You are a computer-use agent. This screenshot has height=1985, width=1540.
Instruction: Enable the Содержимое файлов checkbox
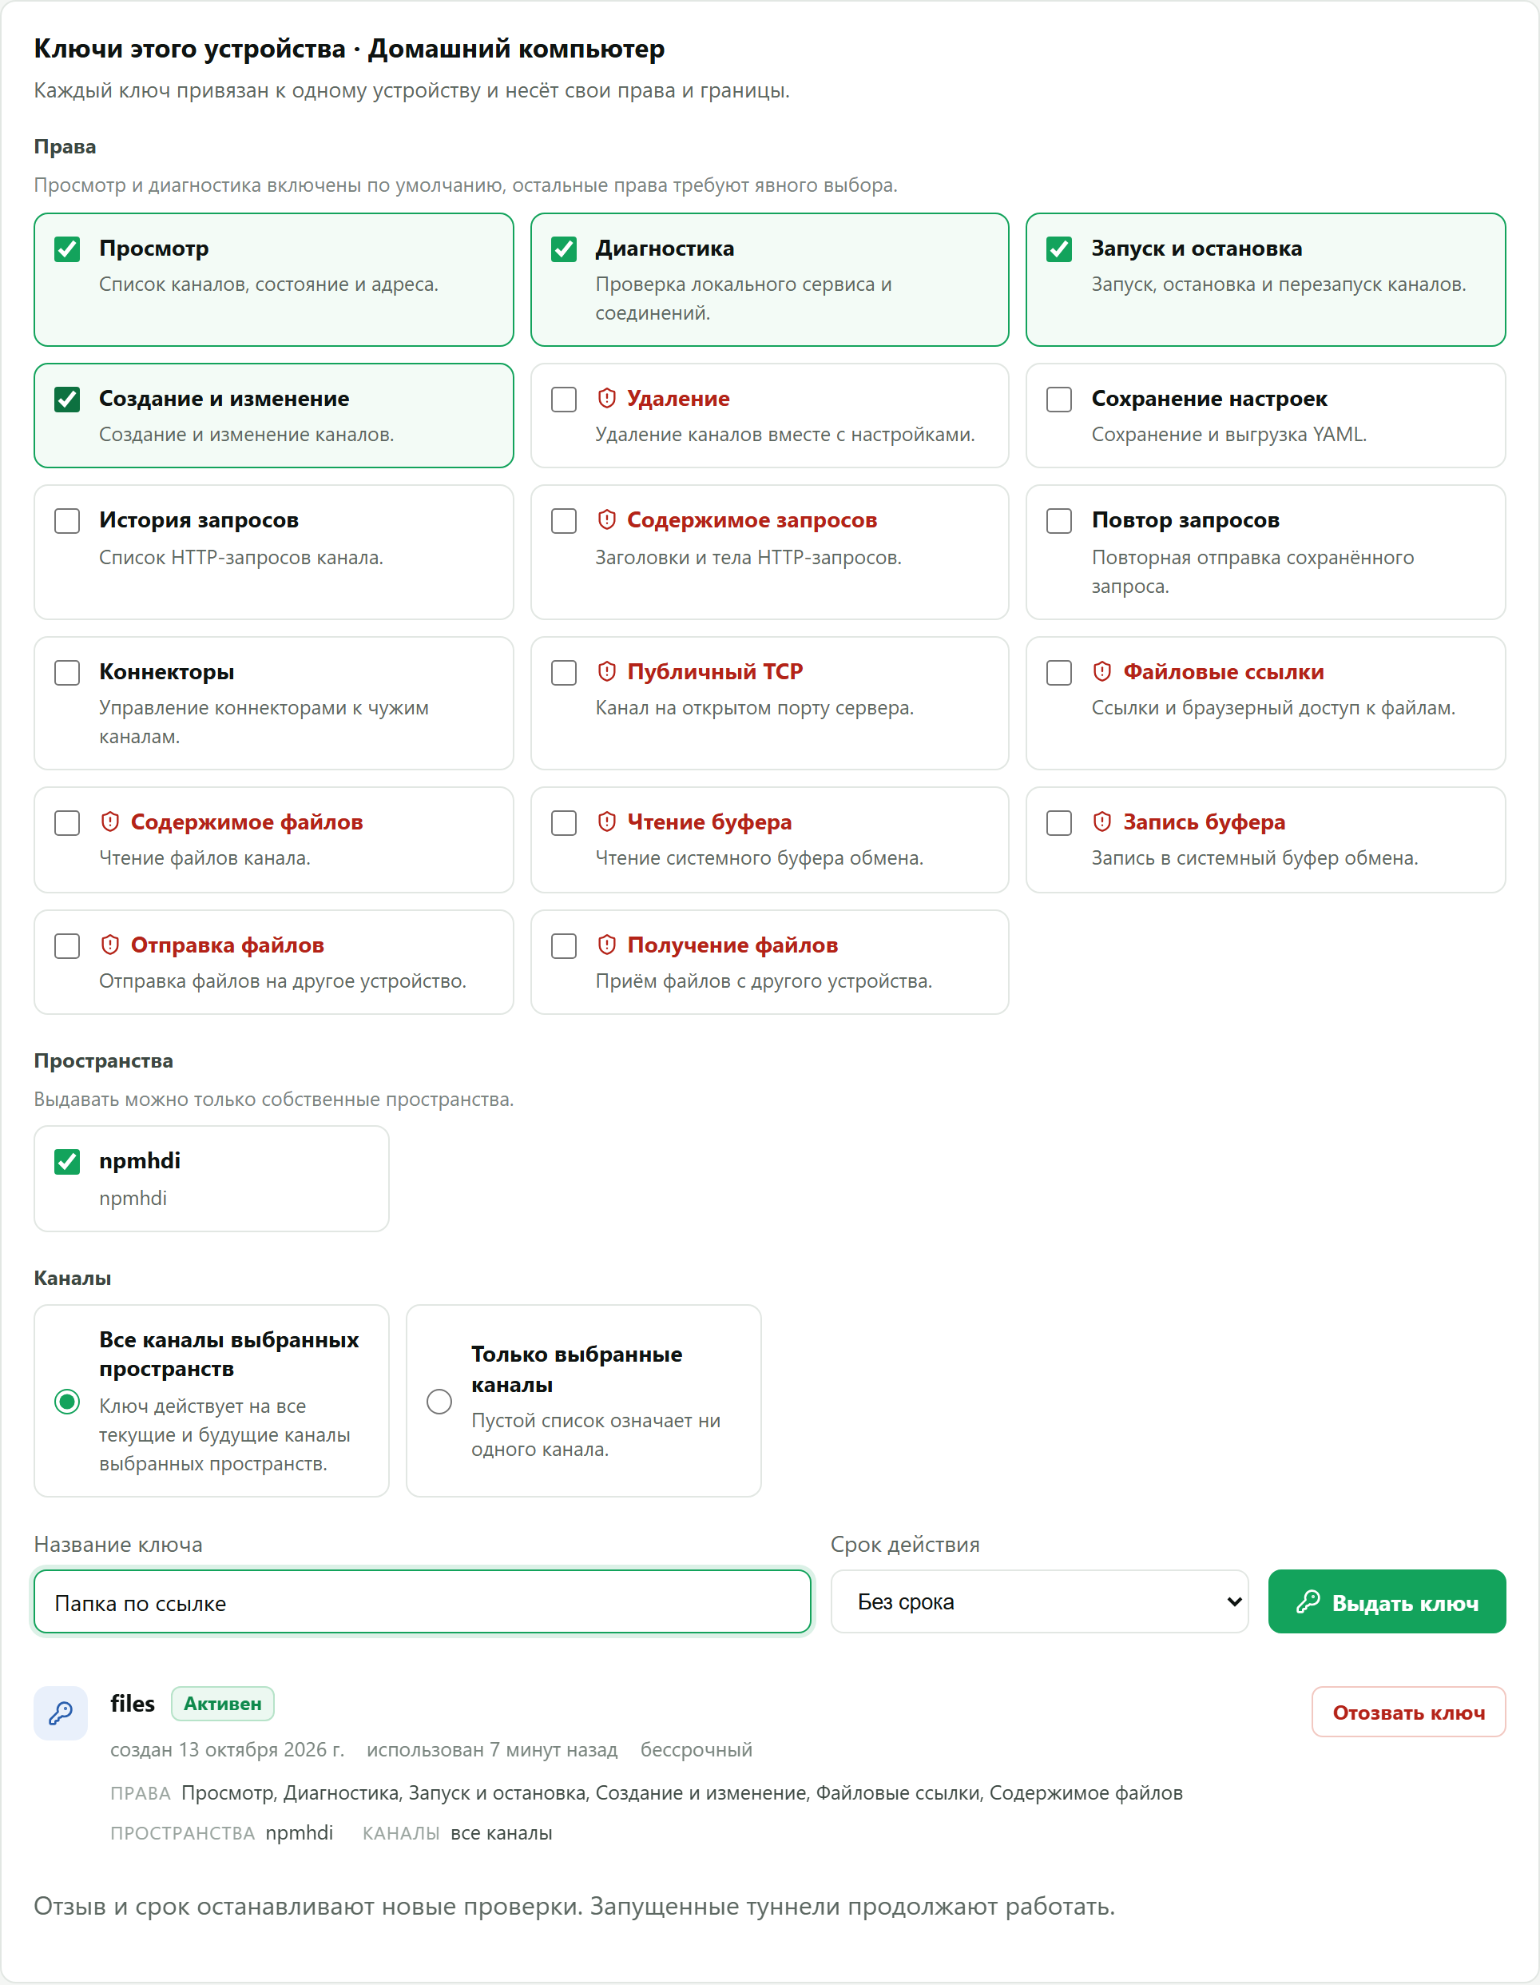click(x=67, y=822)
